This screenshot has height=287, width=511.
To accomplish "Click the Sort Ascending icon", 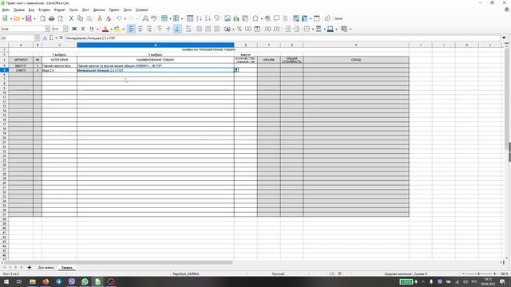I will 199,18.
